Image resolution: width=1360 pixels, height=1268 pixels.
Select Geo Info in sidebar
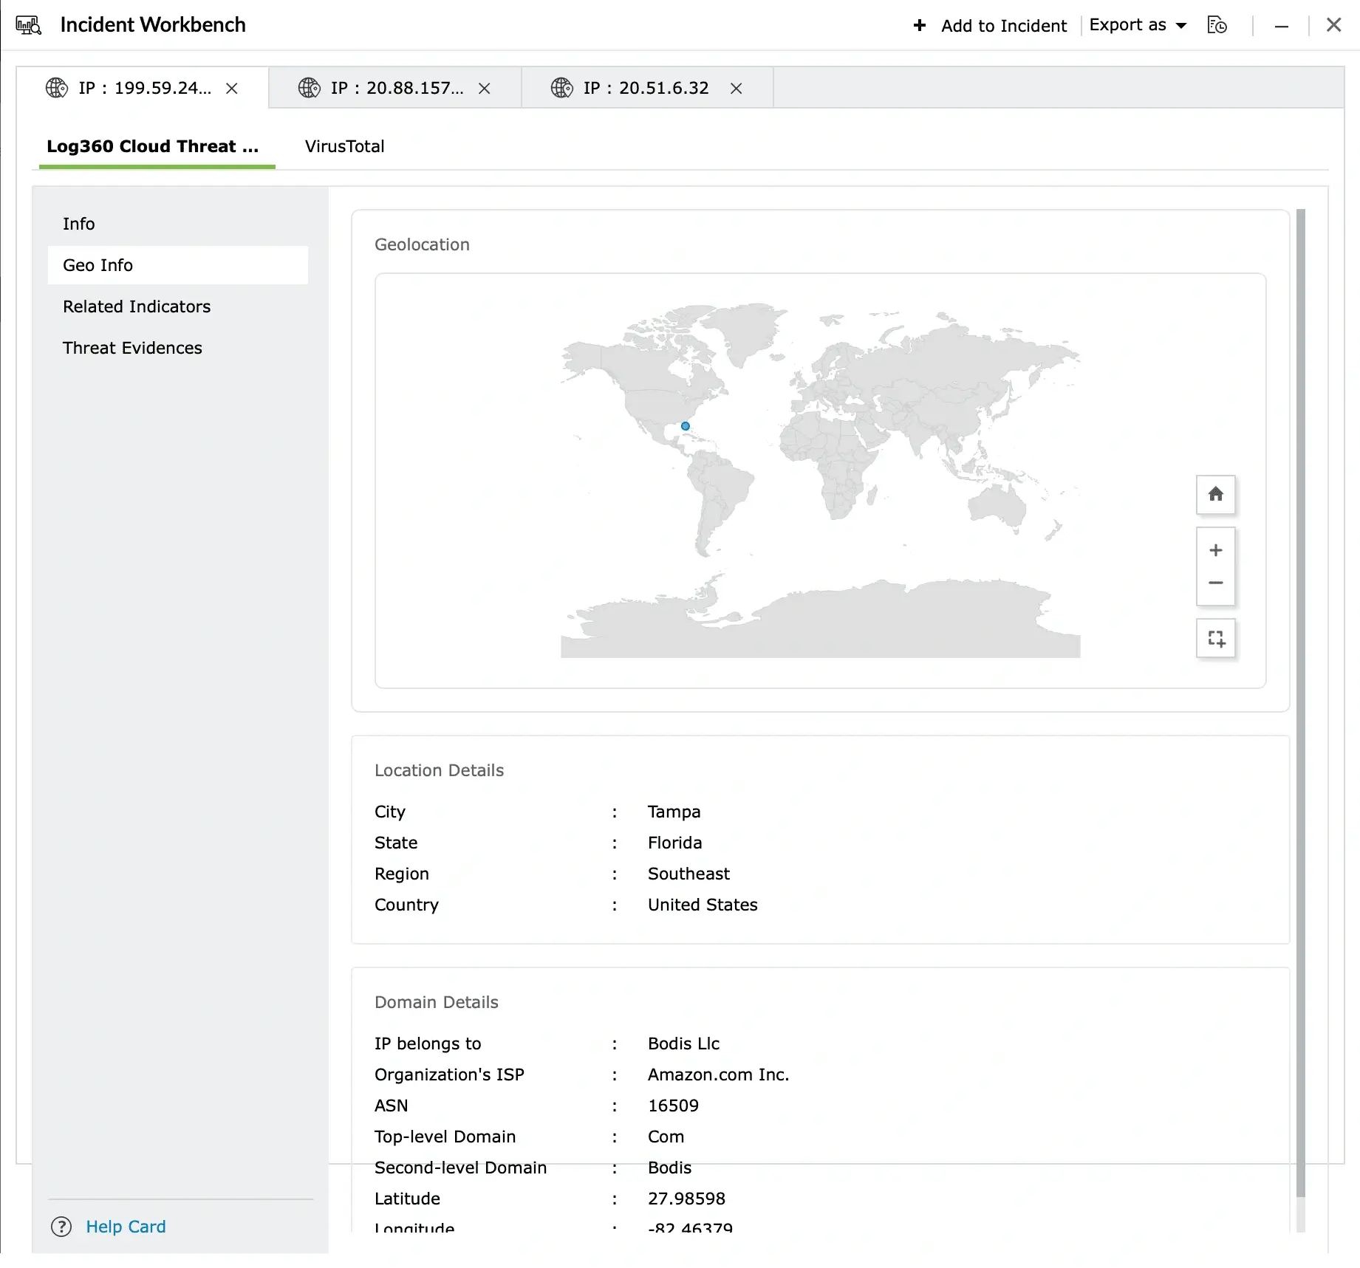[x=178, y=265]
